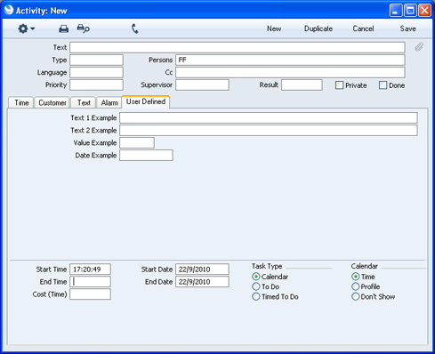The height and width of the screenshot is (354, 435).
Task: Click the app logo in title bar
Action: click(9, 10)
